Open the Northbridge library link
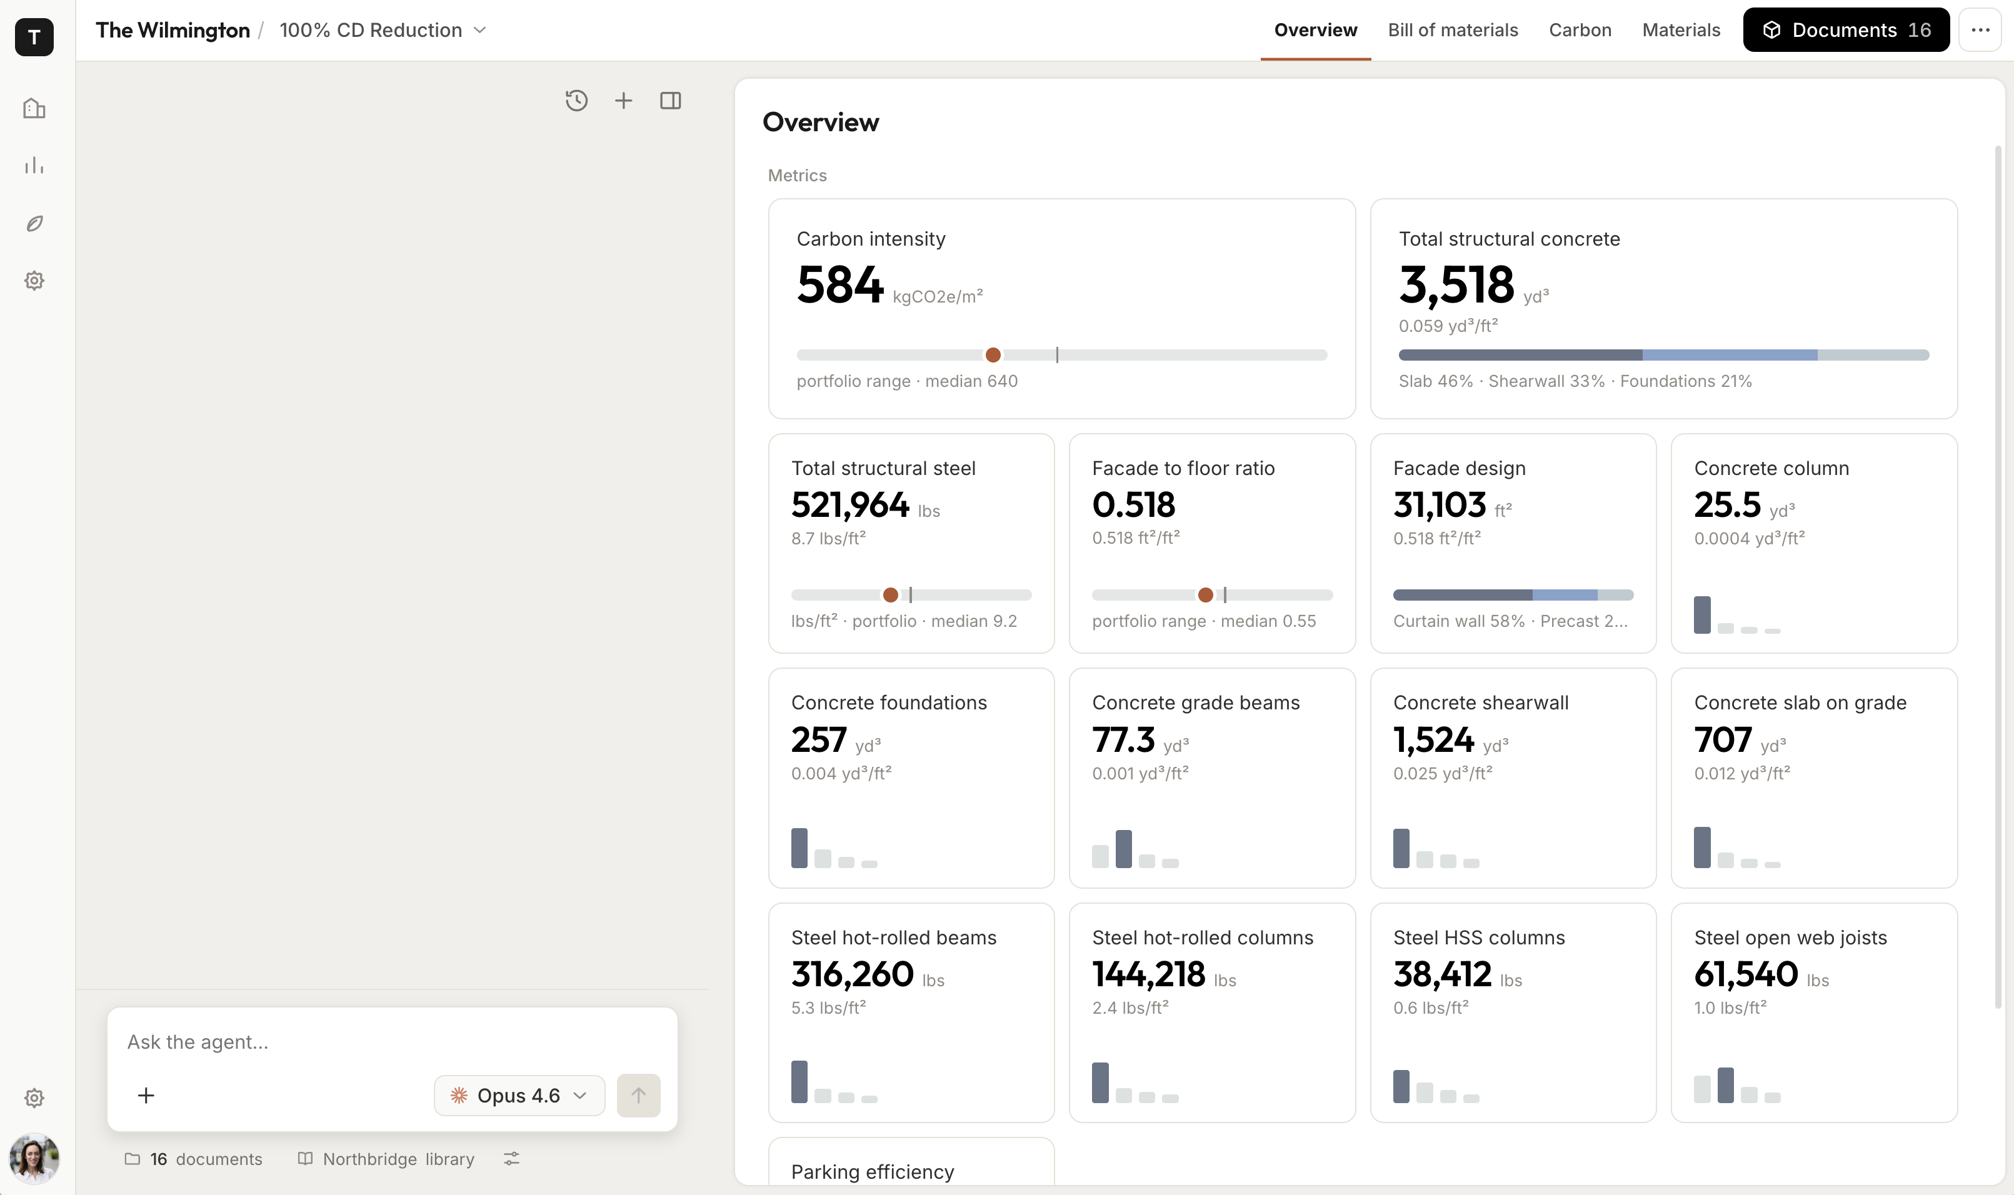Image resolution: width=2014 pixels, height=1195 pixels. coord(386,1159)
